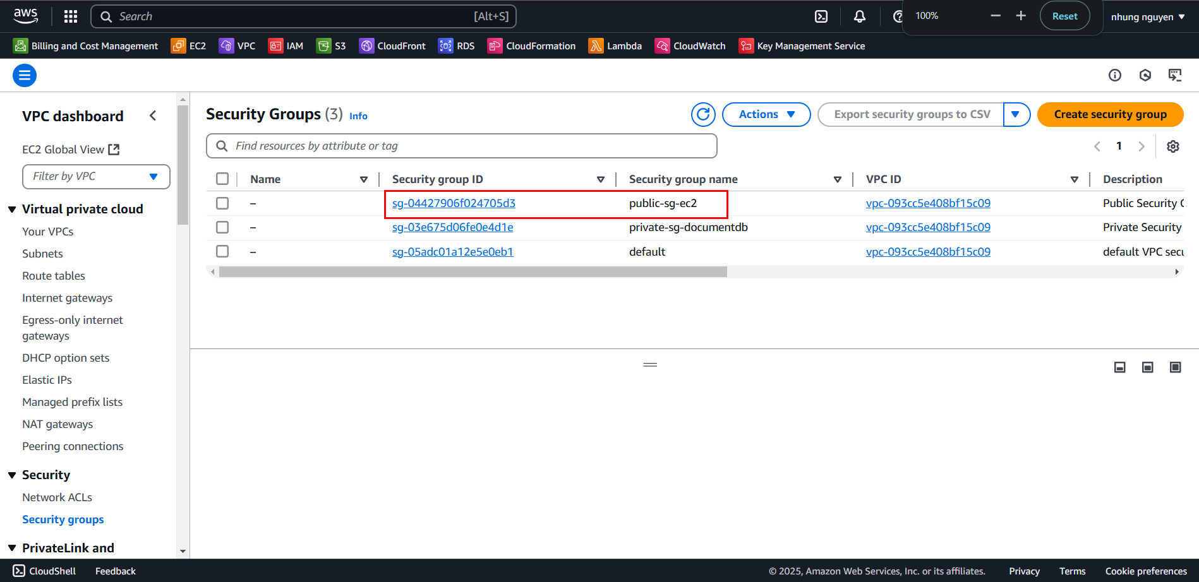This screenshot has width=1199, height=582.
Task: Open the CloudFormation service shortcut
Action: [x=532, y=46]
